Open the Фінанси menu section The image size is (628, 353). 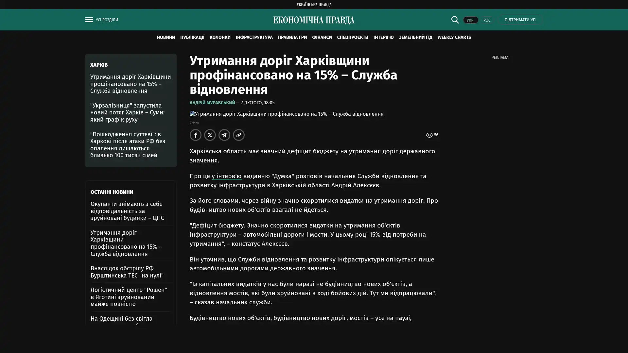pos(322,38)
